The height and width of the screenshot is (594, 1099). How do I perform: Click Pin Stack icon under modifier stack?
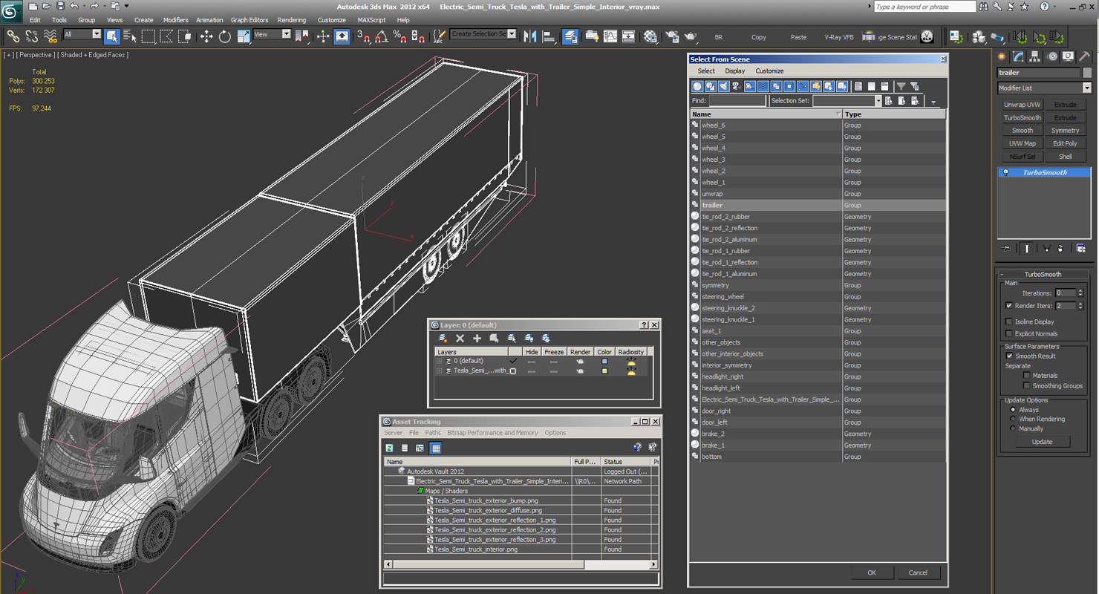1006,249
